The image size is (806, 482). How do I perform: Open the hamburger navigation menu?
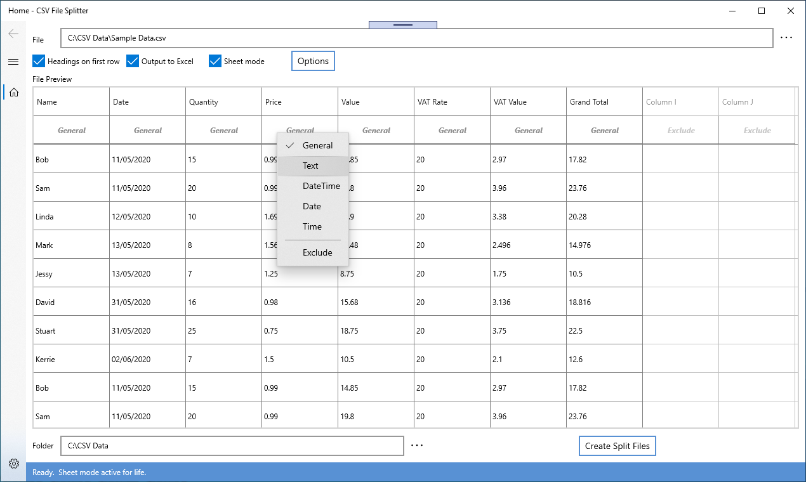pos(13,62)
